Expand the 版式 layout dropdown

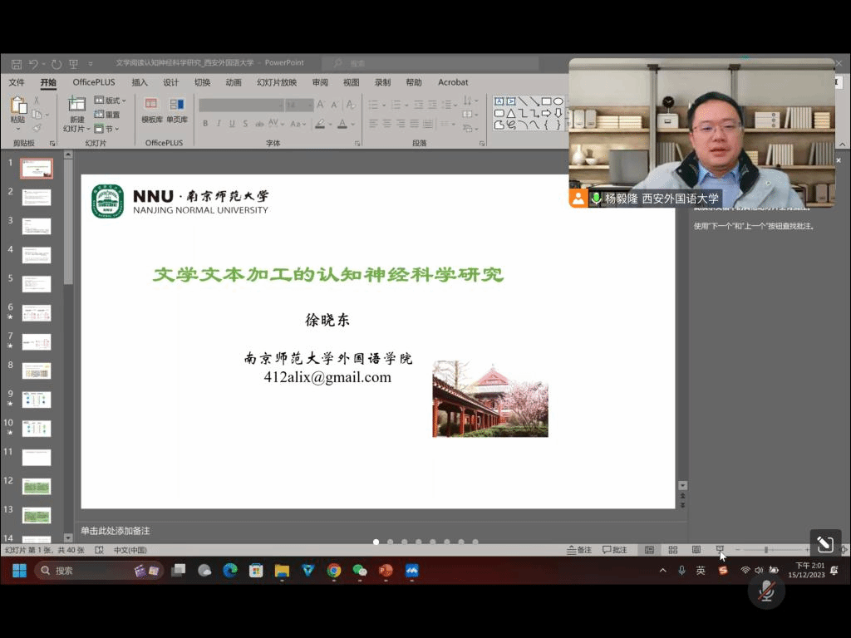[x=111, y=101]
